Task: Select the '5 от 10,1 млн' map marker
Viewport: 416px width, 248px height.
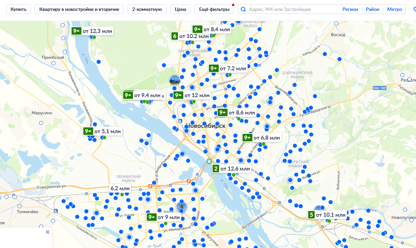Action: click(327, 215)
